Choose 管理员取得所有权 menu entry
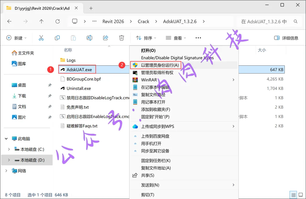 (x=184, y=72)
